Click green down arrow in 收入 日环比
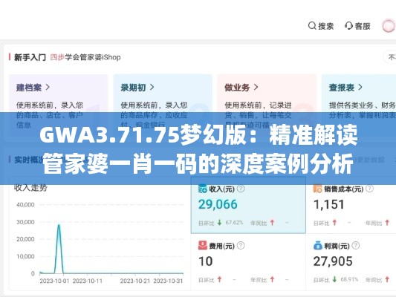This screenshot has height=297, width=396. click(x=219, y=223)
